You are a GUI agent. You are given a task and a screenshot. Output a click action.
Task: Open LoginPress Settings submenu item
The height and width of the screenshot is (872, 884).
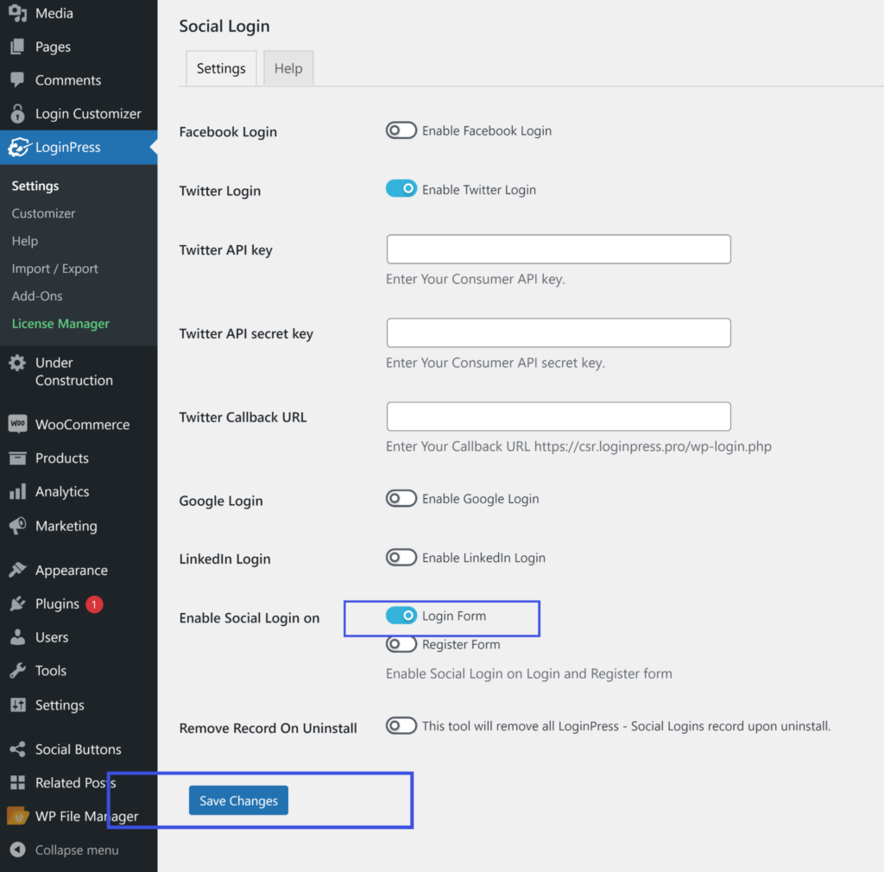tap(35, 186)
